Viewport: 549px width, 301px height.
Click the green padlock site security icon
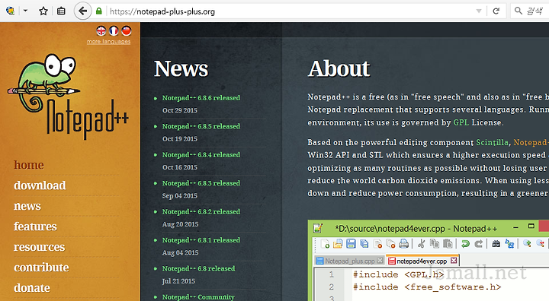[x=99, y=11]
